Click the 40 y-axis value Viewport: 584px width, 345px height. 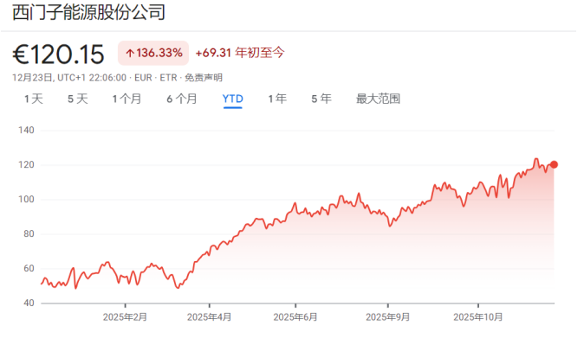pyautogui.click(x=29, y=303)
